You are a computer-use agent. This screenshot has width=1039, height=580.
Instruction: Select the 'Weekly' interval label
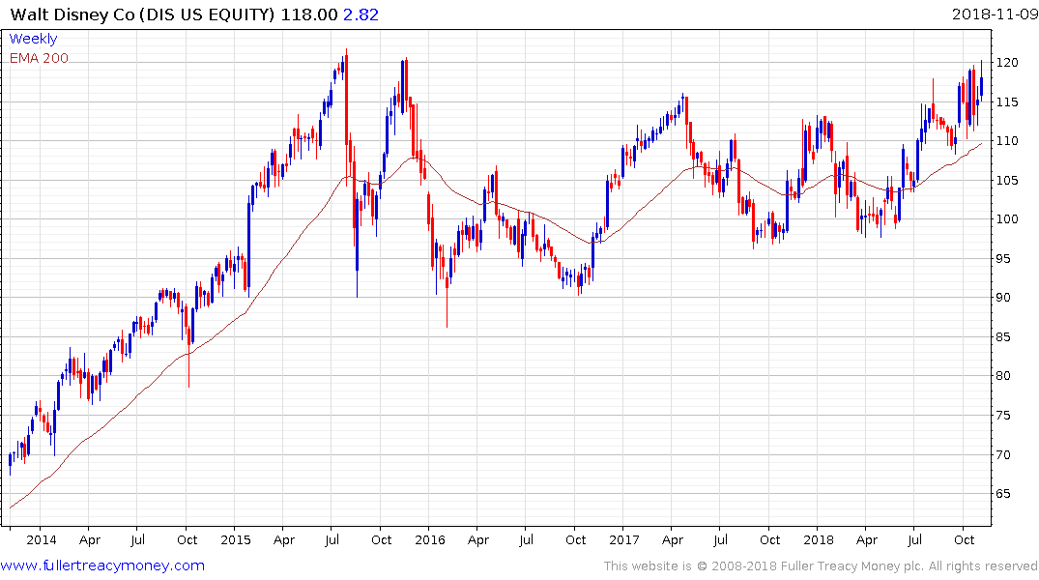pyautogui.click(x=33, y=39)
